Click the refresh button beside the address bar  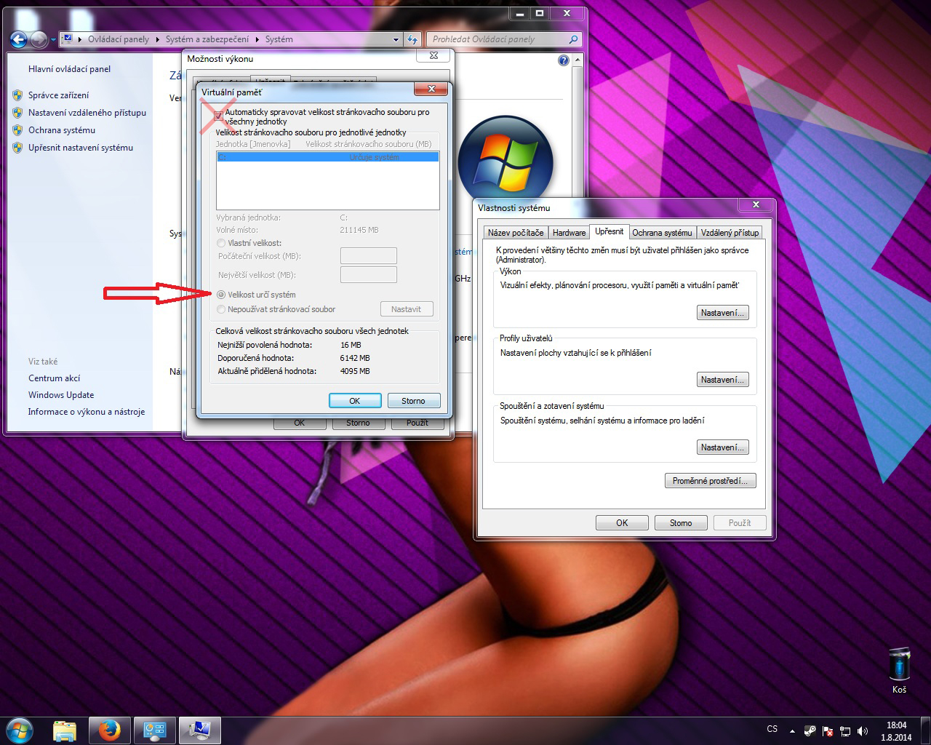[x=412, y=39]
